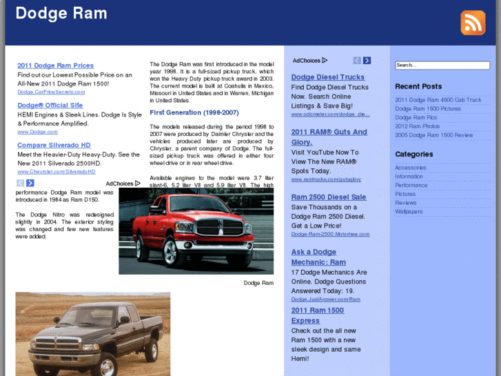Open 2011 Dodge Ram Prices ad link
This screenshot has width=501, height=376.
55,66
